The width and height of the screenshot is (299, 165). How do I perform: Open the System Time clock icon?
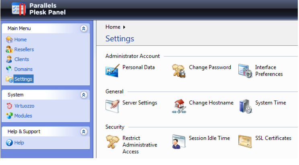[245, 106]
